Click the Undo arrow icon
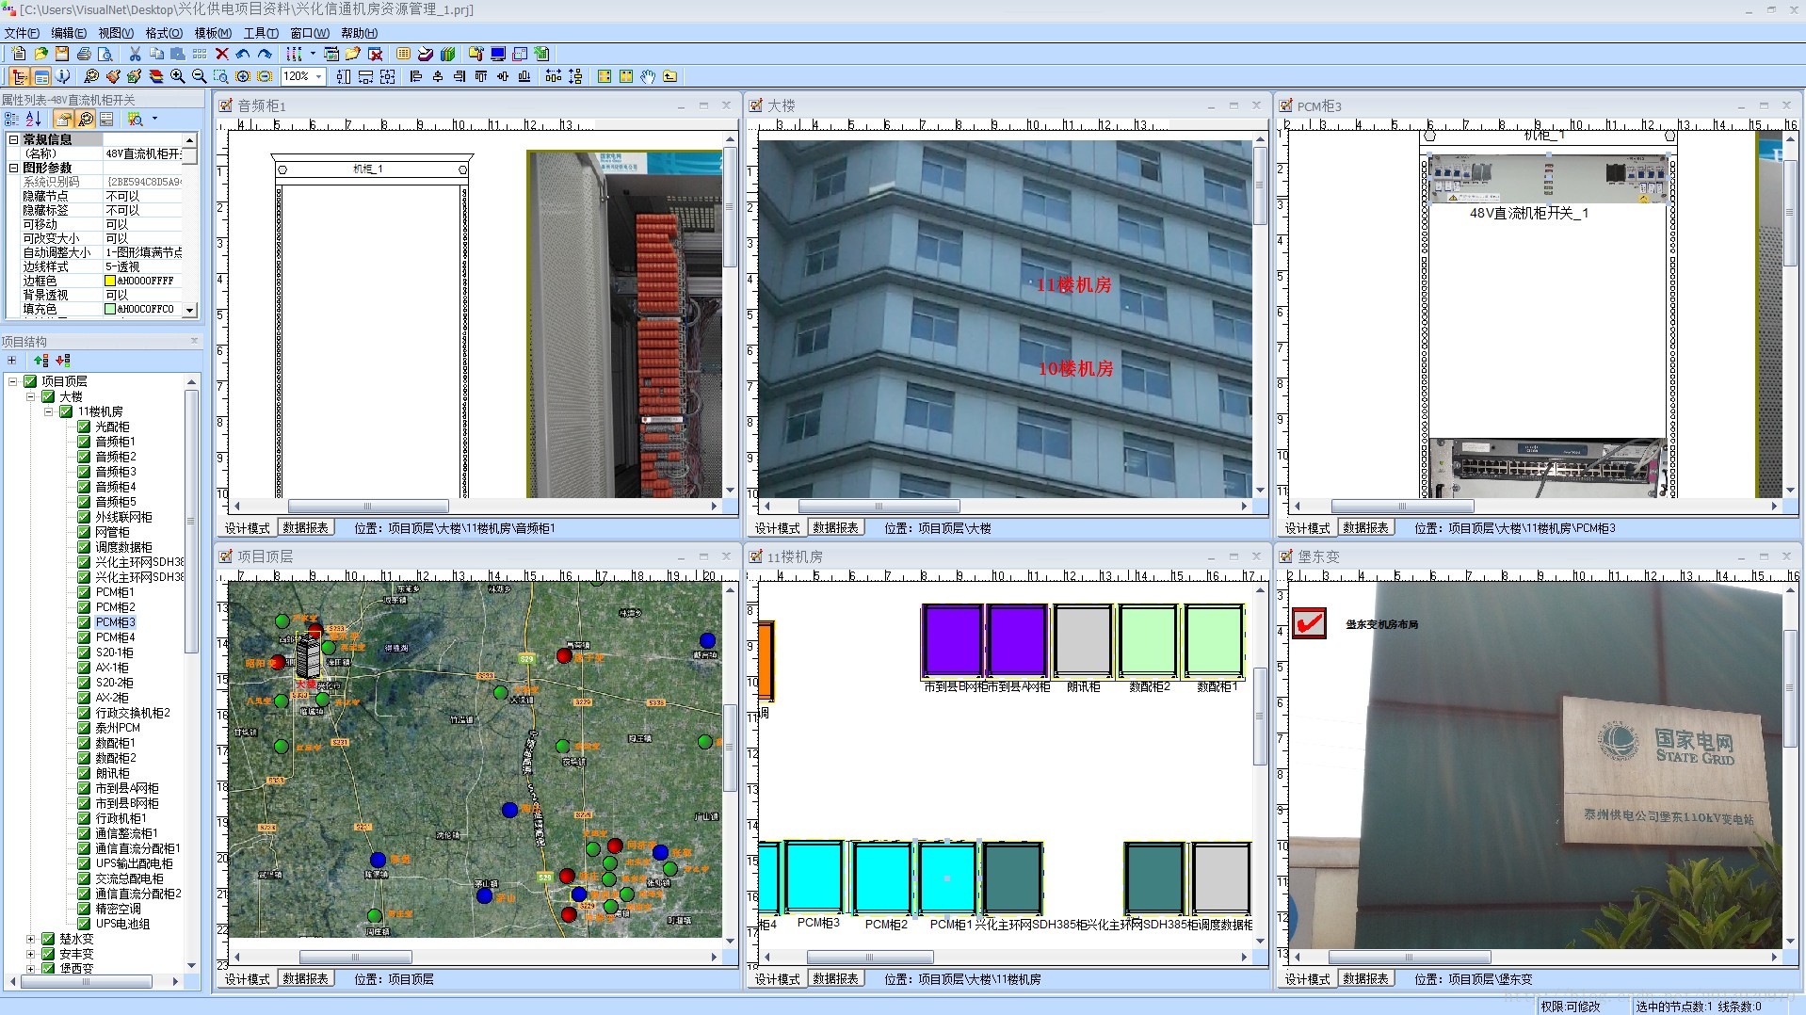The width and height of the screenshot is (1806, 1015). pyautogui.click(x=243, y=54)
